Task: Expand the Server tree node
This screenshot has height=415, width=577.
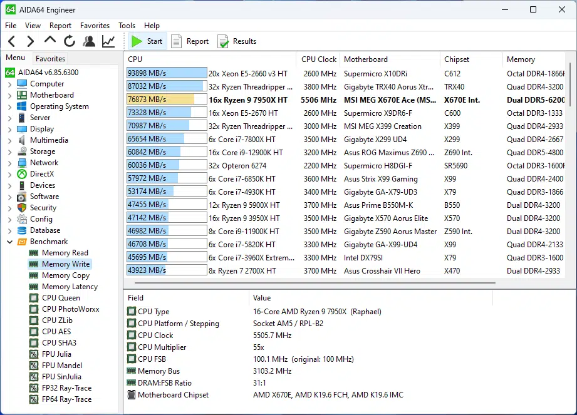Action: pos(9,118)
